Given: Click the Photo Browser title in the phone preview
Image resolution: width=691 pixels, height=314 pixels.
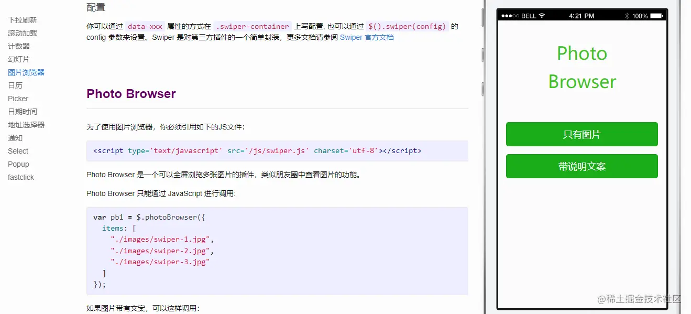Looking at the screenshot, I should point(582,67).
